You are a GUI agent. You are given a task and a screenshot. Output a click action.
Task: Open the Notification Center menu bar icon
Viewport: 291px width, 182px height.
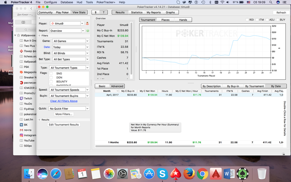pyautogui.click(x=284, y=2)
